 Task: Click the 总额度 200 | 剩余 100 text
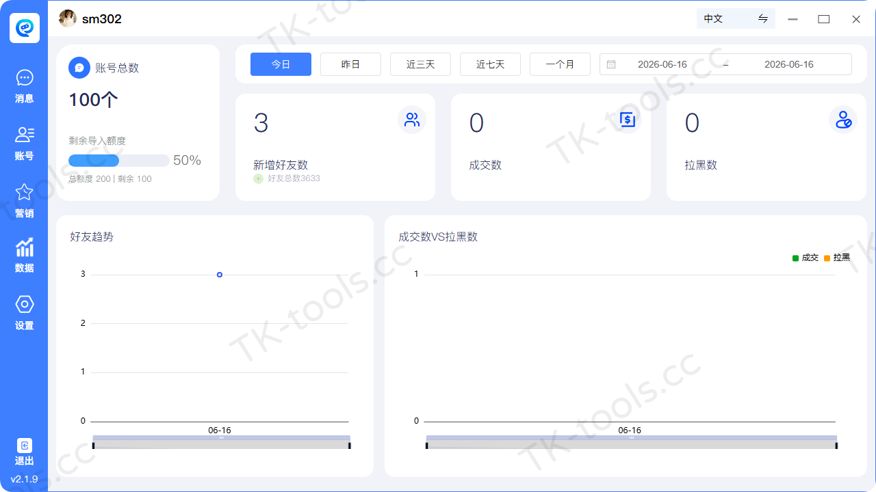110,179
